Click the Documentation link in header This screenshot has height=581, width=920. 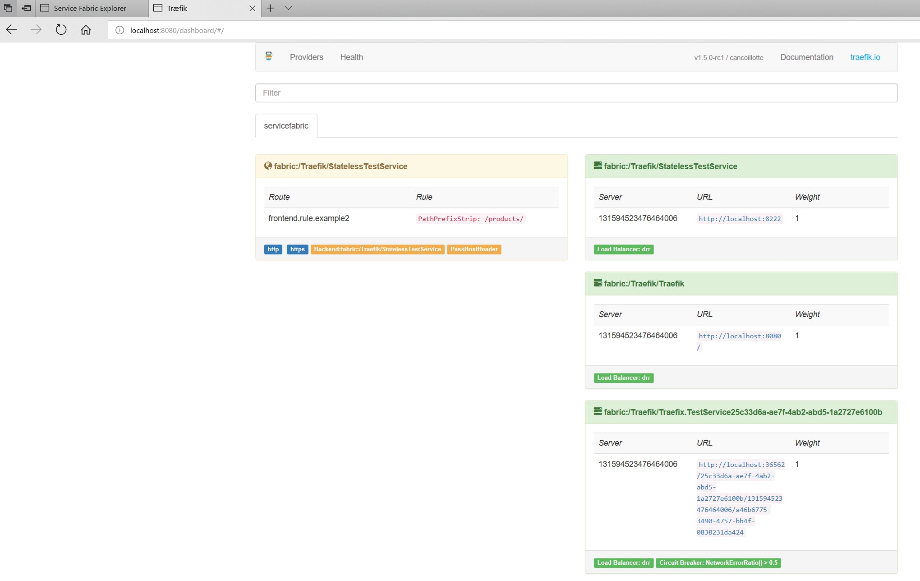pyautogui.click(x=807, y=57)
